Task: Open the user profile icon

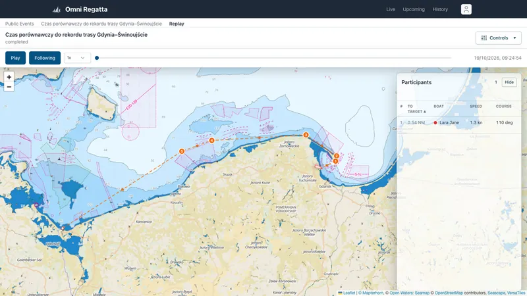Action: [466, 9]
